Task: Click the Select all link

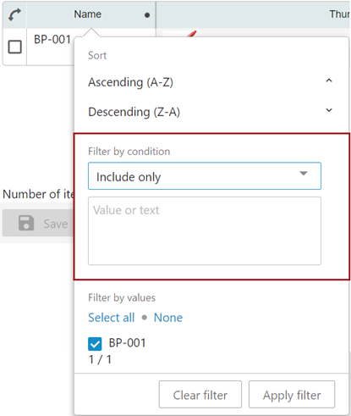Action: (112, 318)
